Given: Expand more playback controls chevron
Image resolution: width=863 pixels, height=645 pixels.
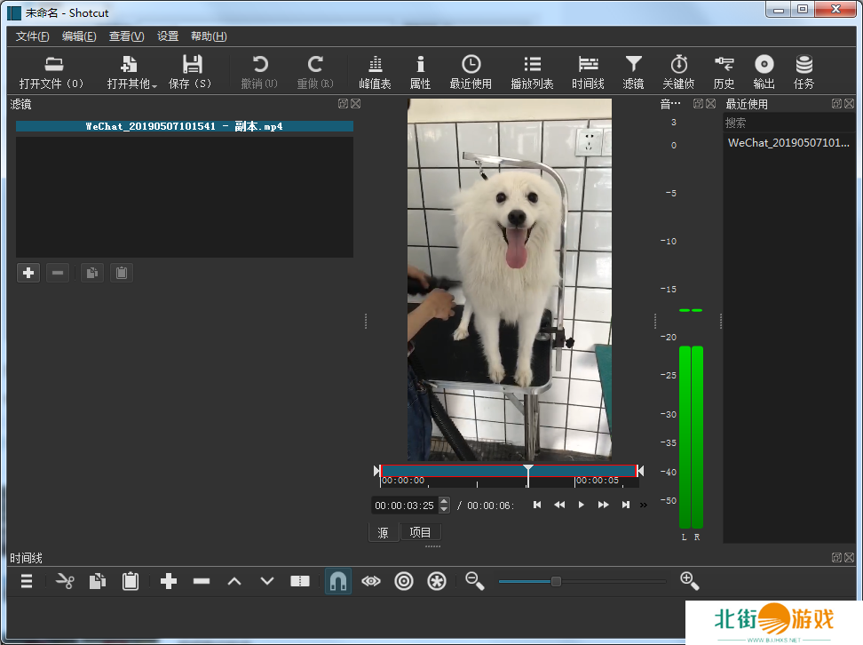Looking at the screenshot, I should (x=644, y=505).
